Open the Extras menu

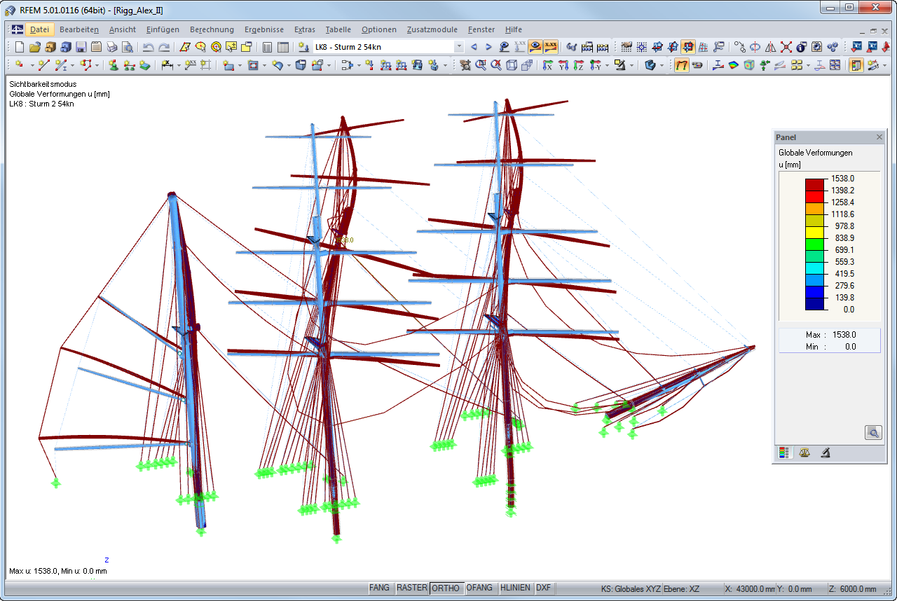pyautogui.click(x=305, y=29)
